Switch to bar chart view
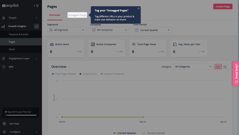The image size is (239, 135). pos(225,67)
